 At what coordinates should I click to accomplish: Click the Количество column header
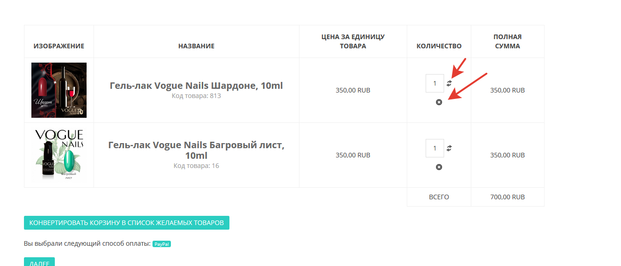tap(439, 46)
